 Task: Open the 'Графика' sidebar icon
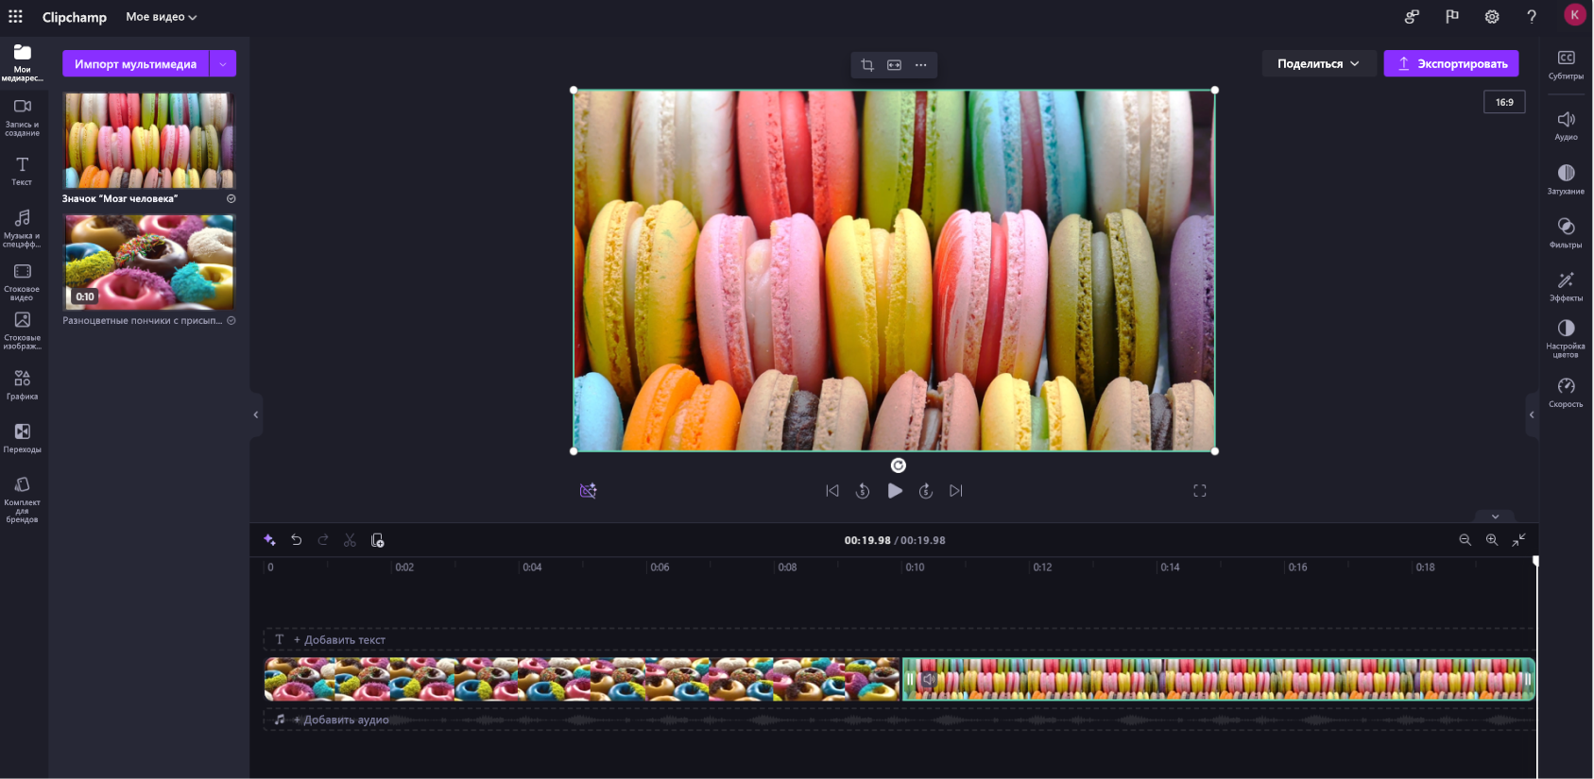coord(23,384)
